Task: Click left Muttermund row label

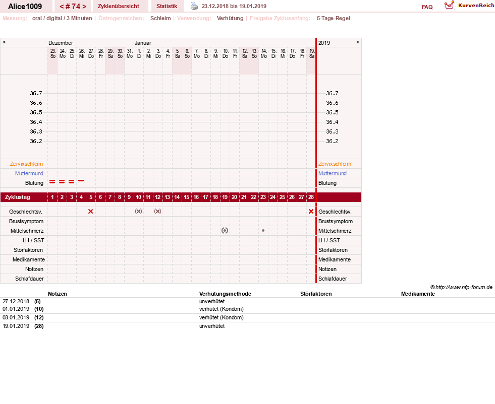Action: (x=29, y=173)
